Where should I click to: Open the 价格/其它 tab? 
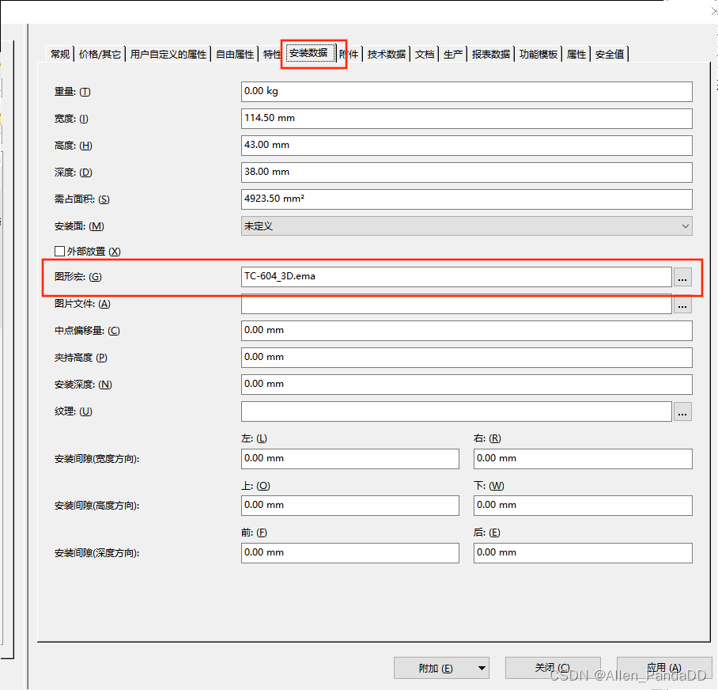tap(100, 55)
